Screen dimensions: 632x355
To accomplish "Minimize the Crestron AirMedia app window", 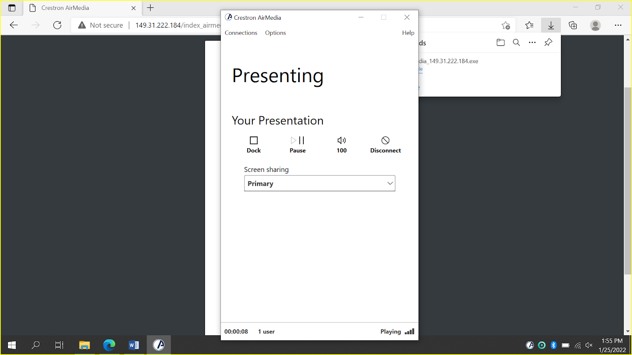I will coord(361,17).
